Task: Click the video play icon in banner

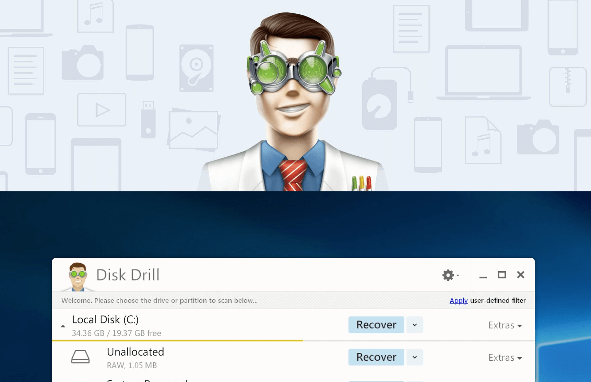Action: click(x=102, y=110)
